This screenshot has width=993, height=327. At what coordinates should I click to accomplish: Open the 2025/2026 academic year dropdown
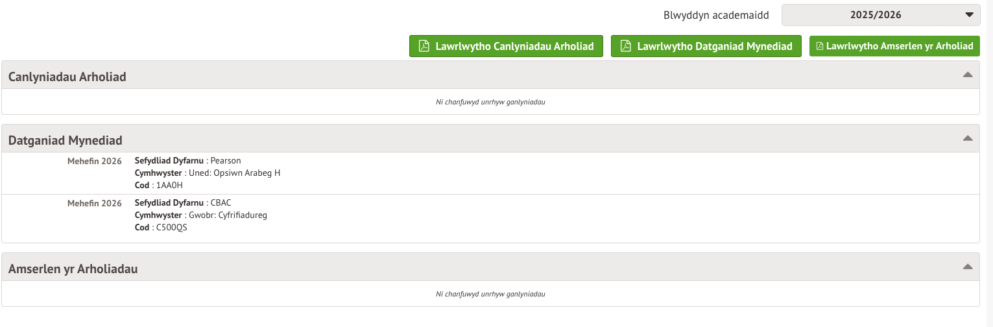click(880, 15)
